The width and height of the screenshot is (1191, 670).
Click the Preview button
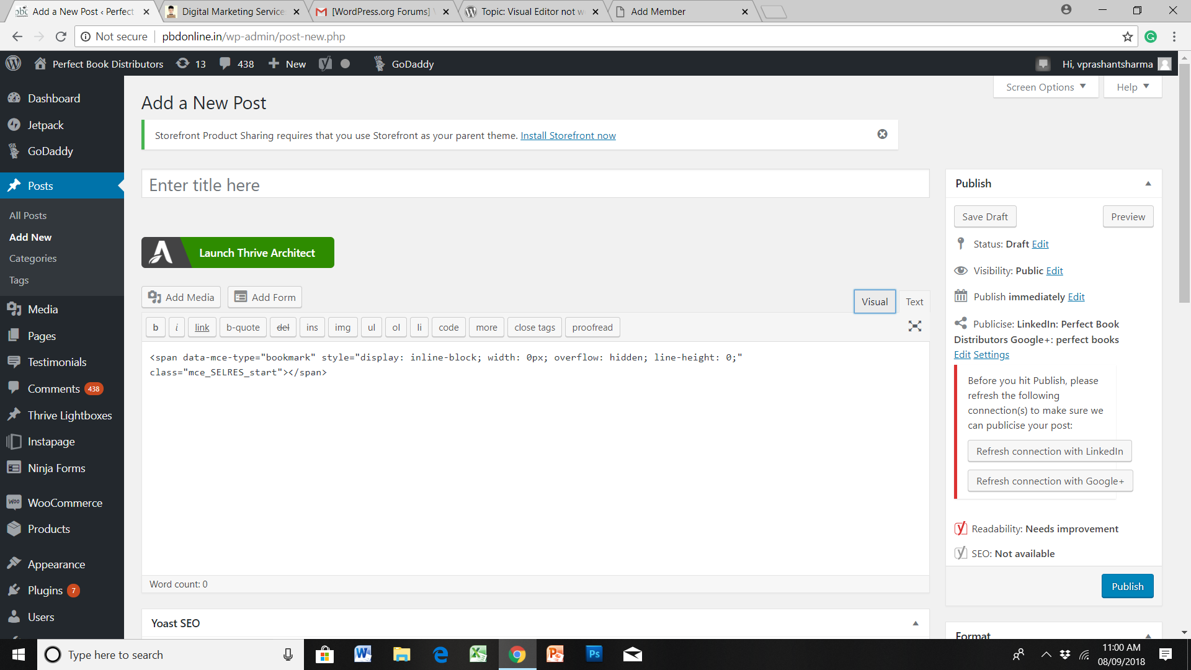[1128, 217]
